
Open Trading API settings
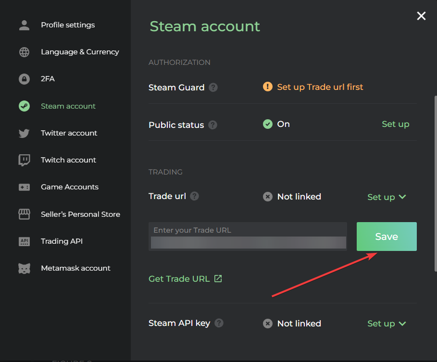62,241
